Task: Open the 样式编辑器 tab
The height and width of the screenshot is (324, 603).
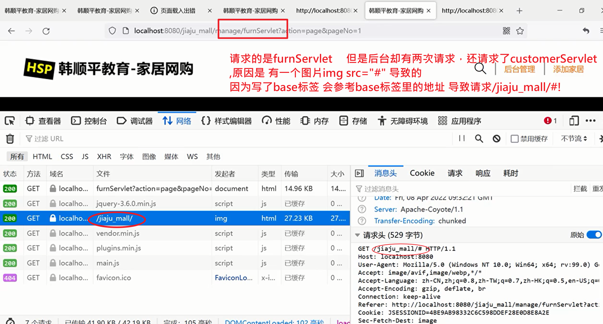Action: coord(226,121)
